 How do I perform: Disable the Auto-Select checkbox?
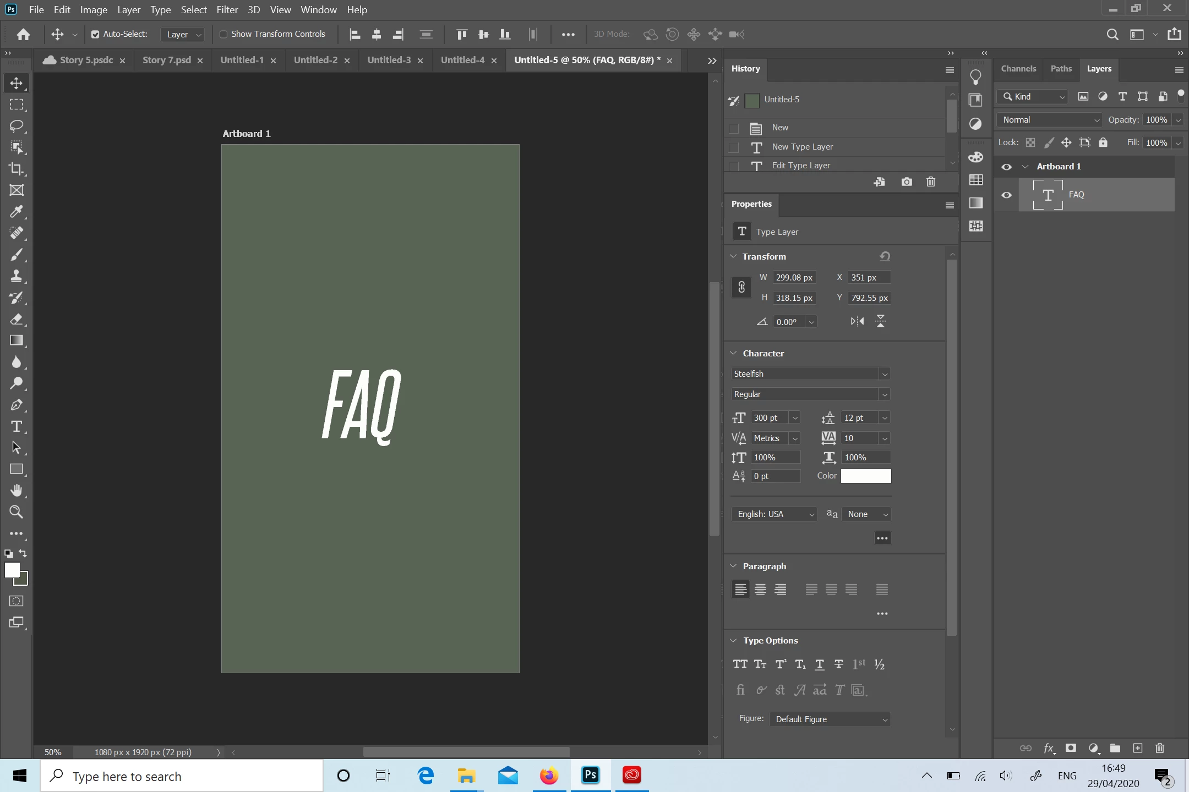tap(95, 34)
